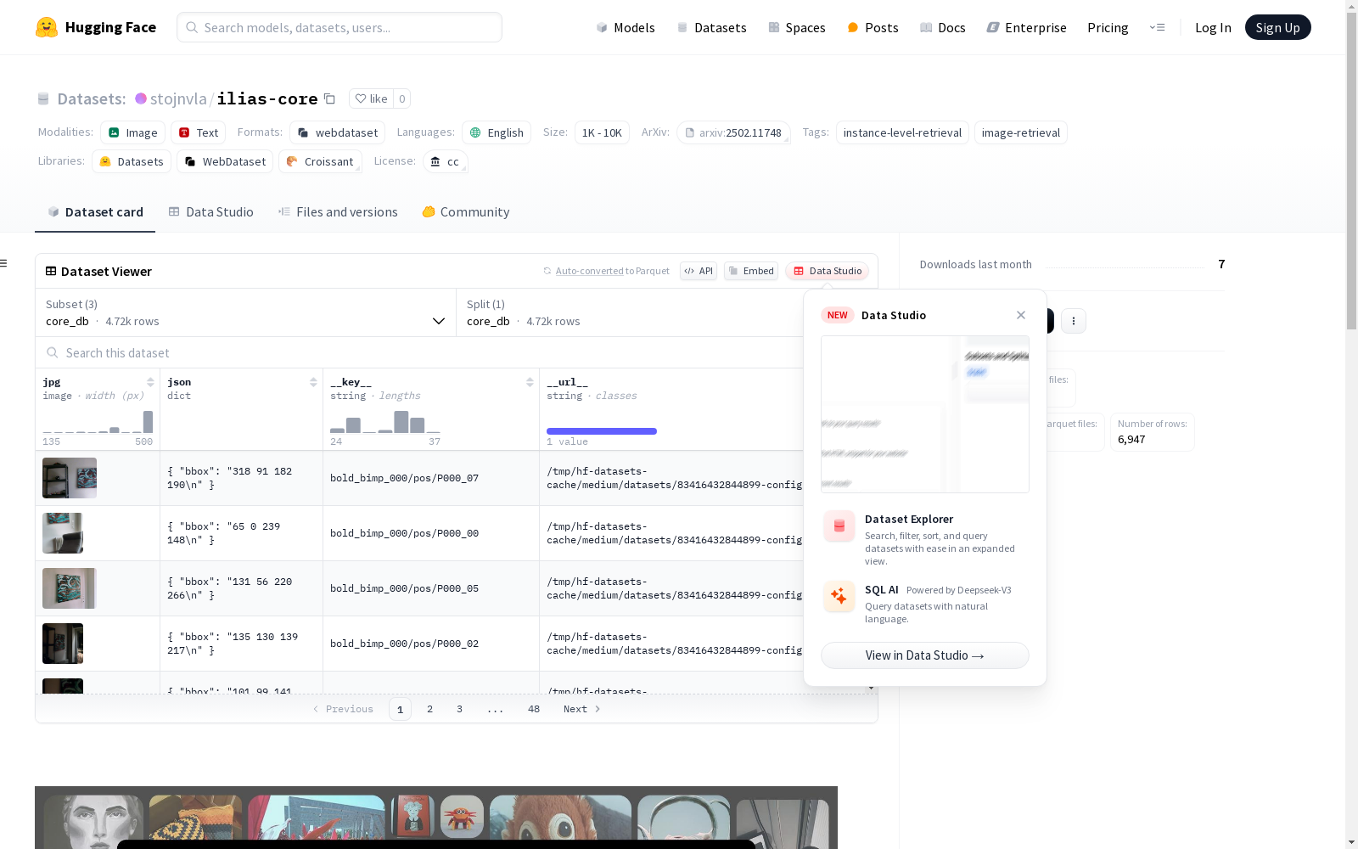Go to the Enterprise page
Viewport: 1358px width, 849px height.
point(1026,27)
